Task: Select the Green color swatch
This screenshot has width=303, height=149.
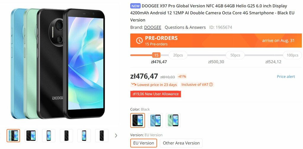Action: coord(173,120)
